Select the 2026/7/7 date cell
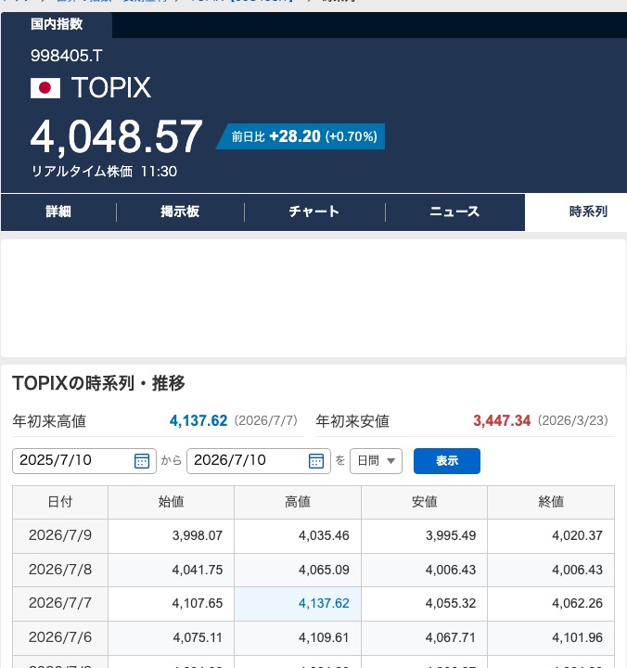This screenshot has width=627, height=668. pyautogui.click(x=60, y=604)
